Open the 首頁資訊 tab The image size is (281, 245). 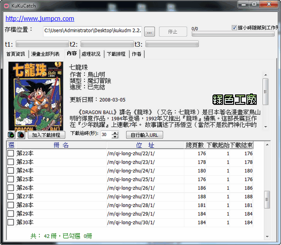click(x=16, y=54)
